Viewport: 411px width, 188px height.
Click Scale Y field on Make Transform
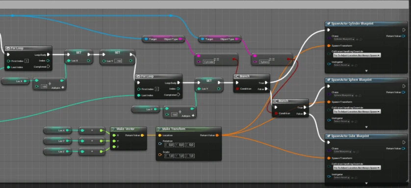tap(180, 156)
